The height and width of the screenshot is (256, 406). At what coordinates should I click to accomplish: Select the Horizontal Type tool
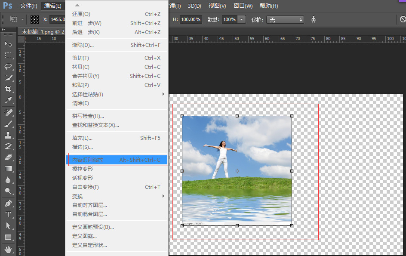pyautogui.click(x=8, y=215)
